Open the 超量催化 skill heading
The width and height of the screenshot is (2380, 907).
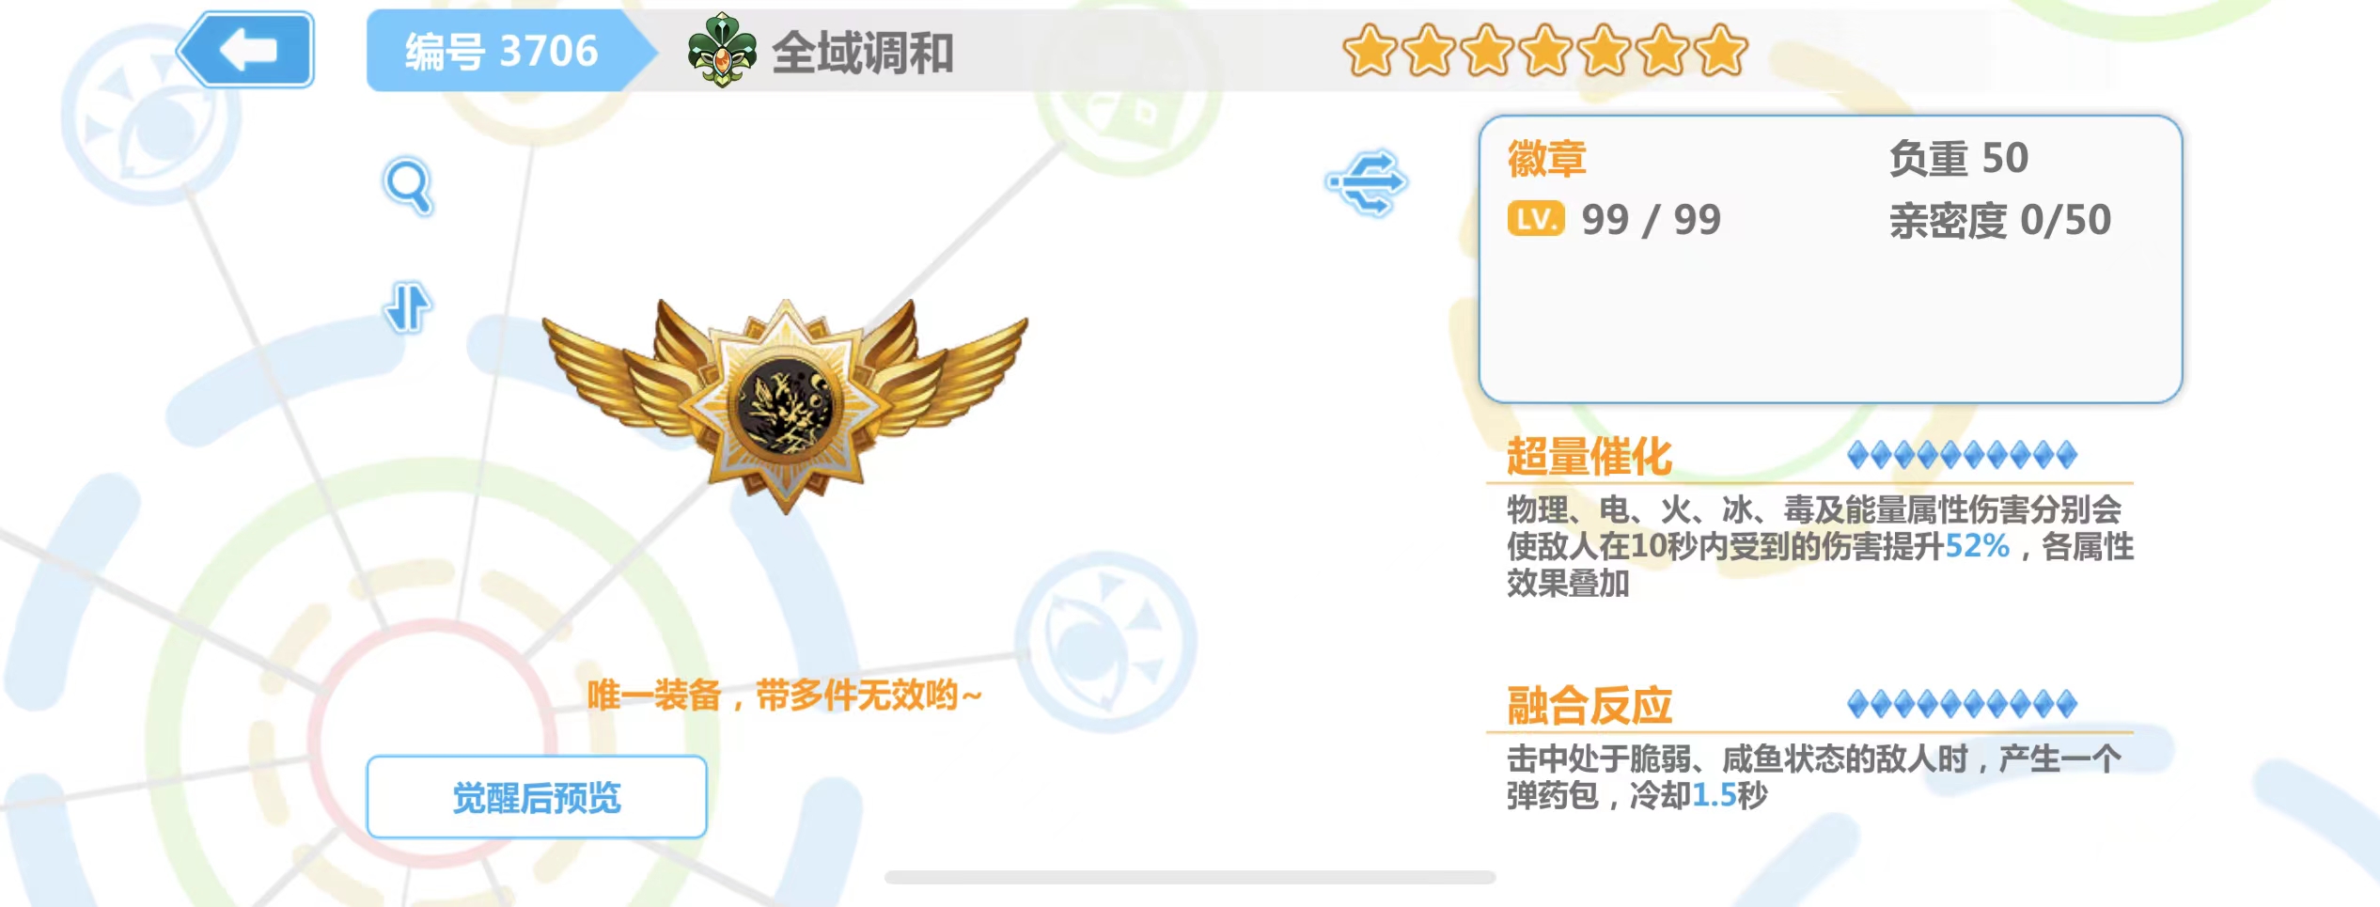1589,457
